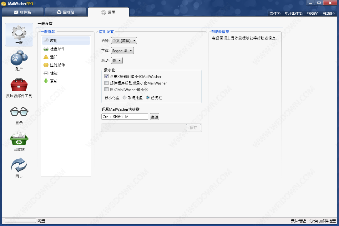Click the 闲置 status label

click(x=41, y=221)
